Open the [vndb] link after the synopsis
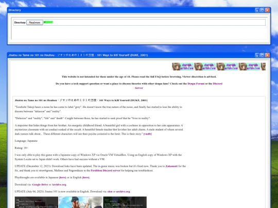The width and height of the screenshot is (278, 208). pos(148,134)
